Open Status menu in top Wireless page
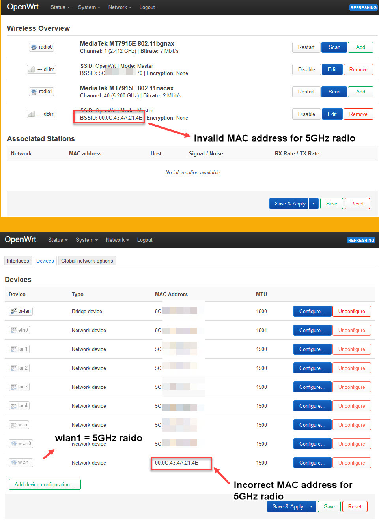 [x=60, y=7]
